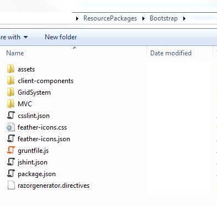The width and height of the screenshot is (217, 206).
Task: Select the feather-icons.css file icon
Action: pos(11,127)
